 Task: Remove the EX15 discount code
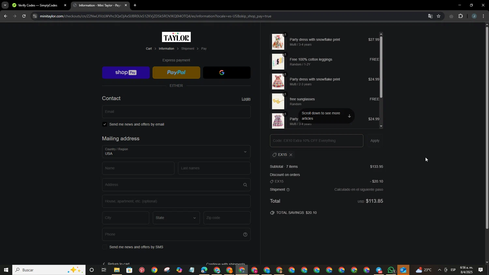click(x=291, y=155)
